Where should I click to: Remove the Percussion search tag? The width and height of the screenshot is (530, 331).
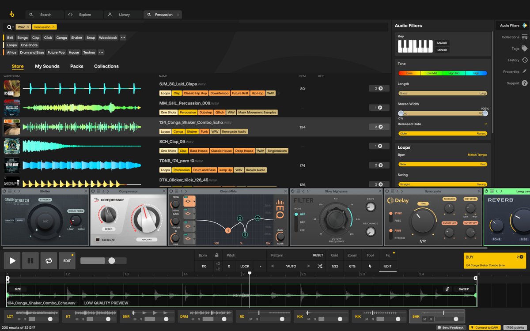(x=54, y=27)
